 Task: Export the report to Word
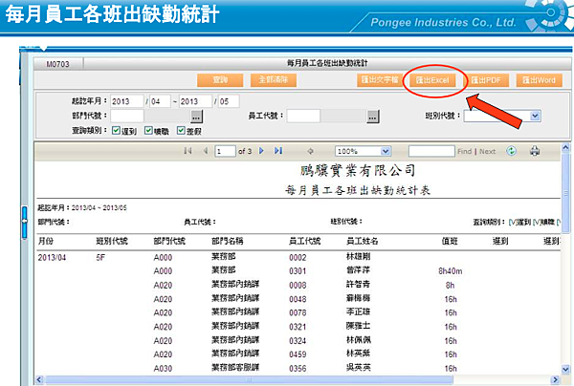tap(540, 80)
